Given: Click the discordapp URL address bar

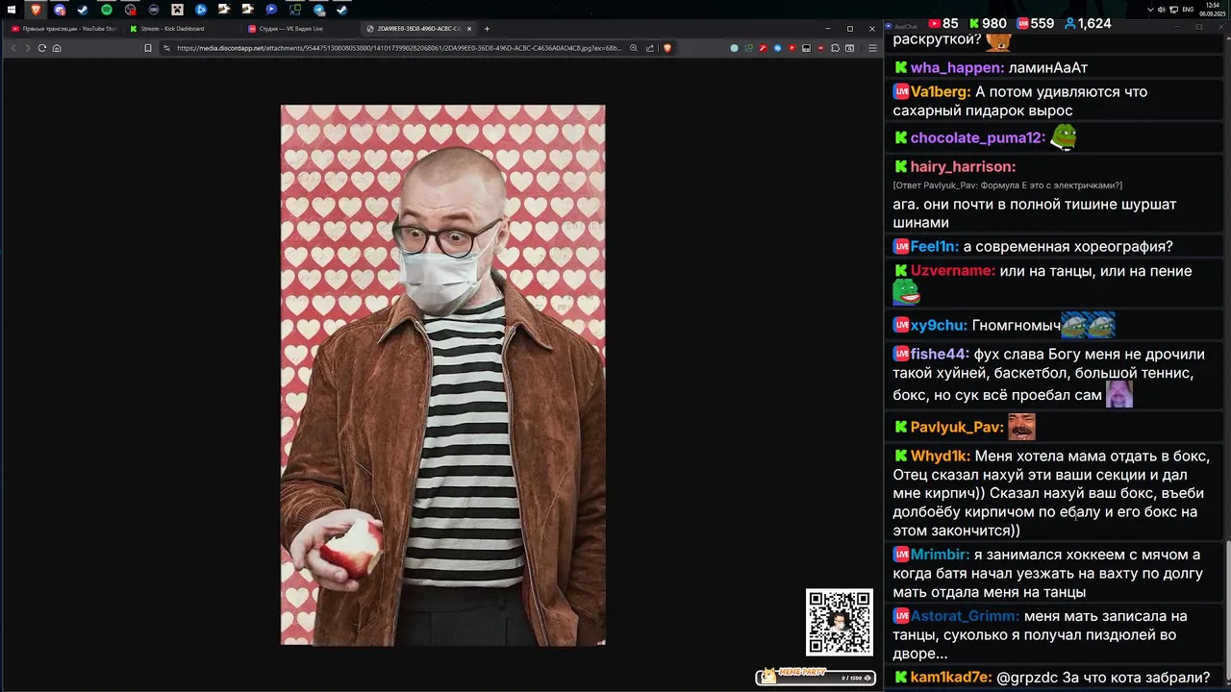Looking at the screenshot, I should 398,48.
